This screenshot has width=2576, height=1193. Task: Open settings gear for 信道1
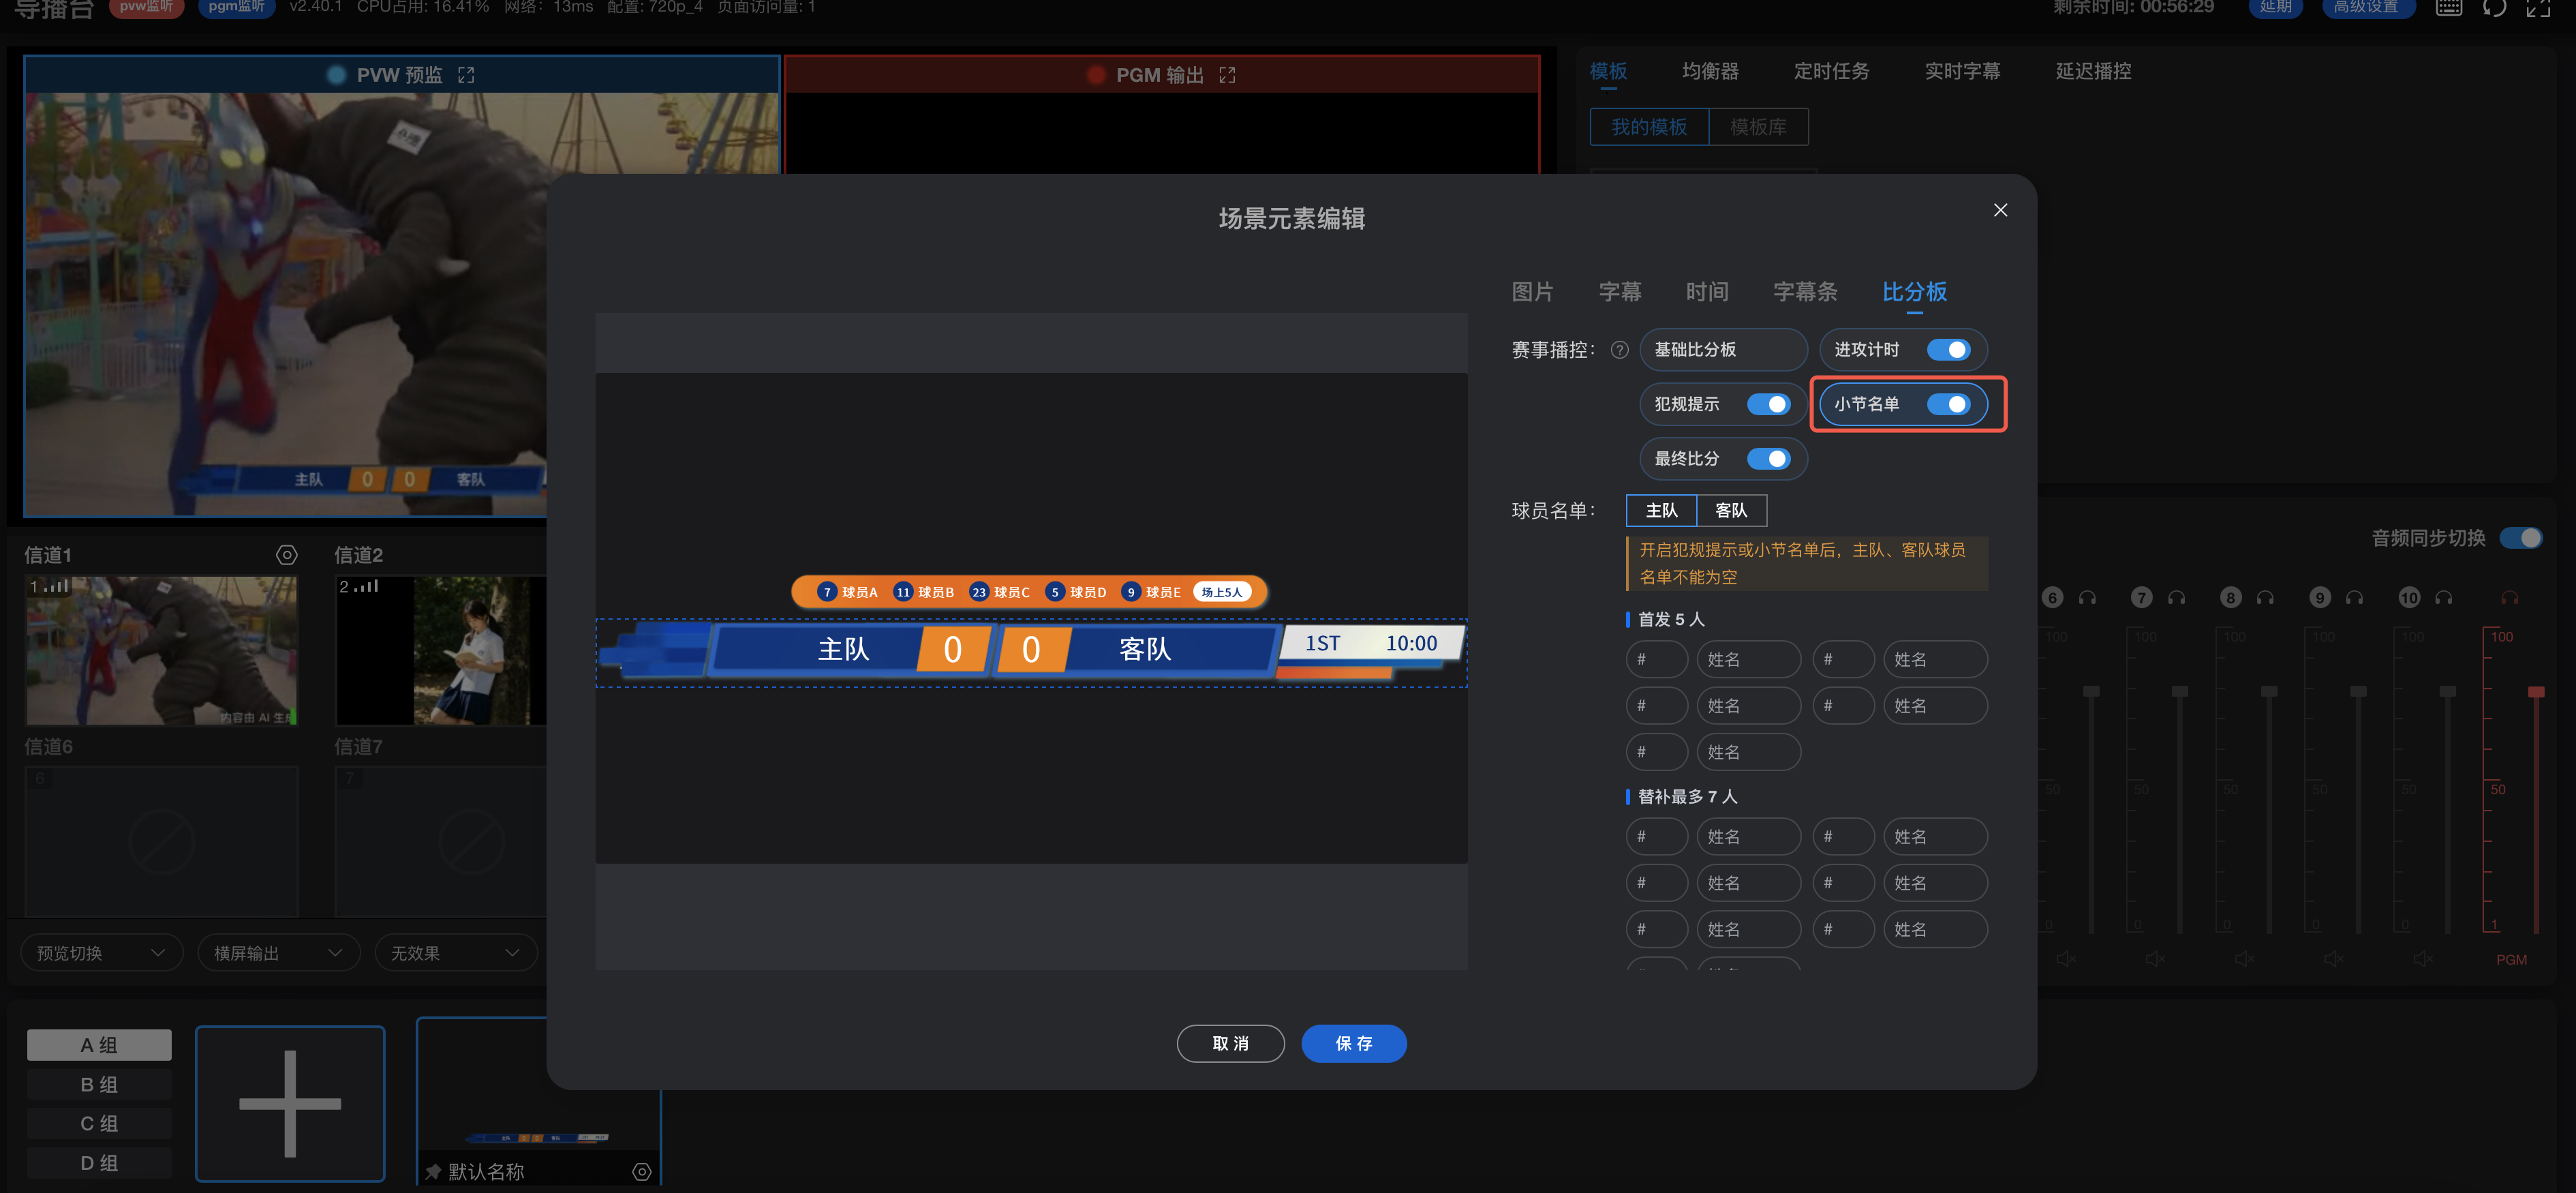(x=287, y=555)
